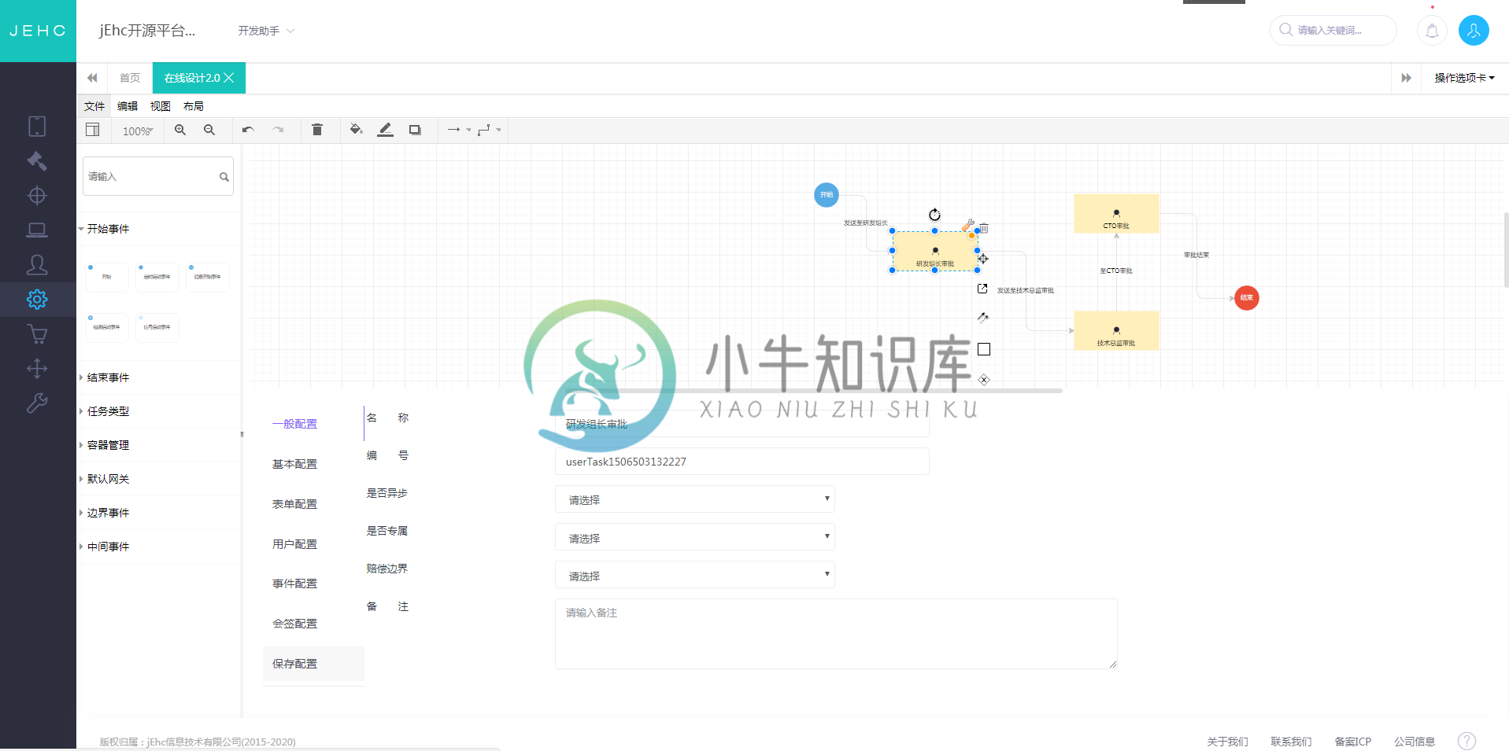Expand the 默认网关 section

tap(108, 479)
